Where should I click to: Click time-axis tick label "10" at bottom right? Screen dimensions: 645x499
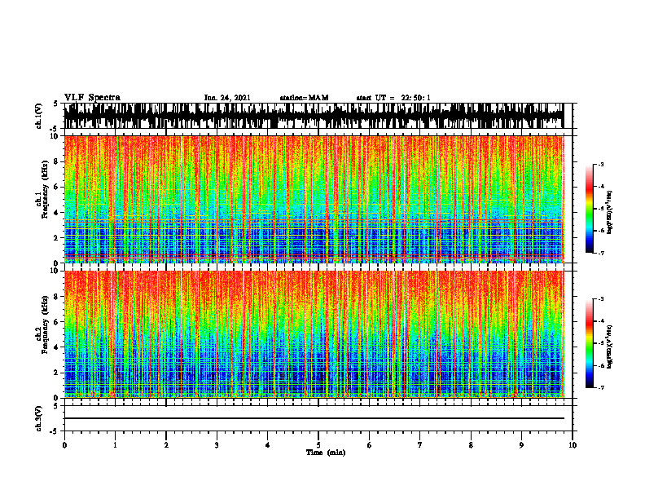(x=573, y=445)
